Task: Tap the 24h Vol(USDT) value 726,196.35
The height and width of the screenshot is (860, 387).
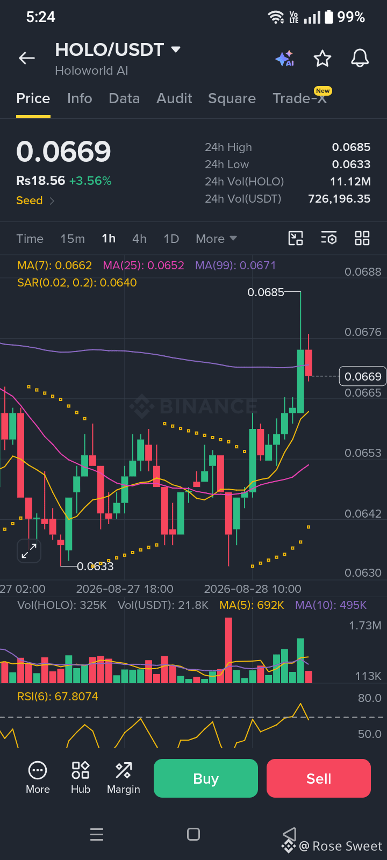Action: pos(339,199)
